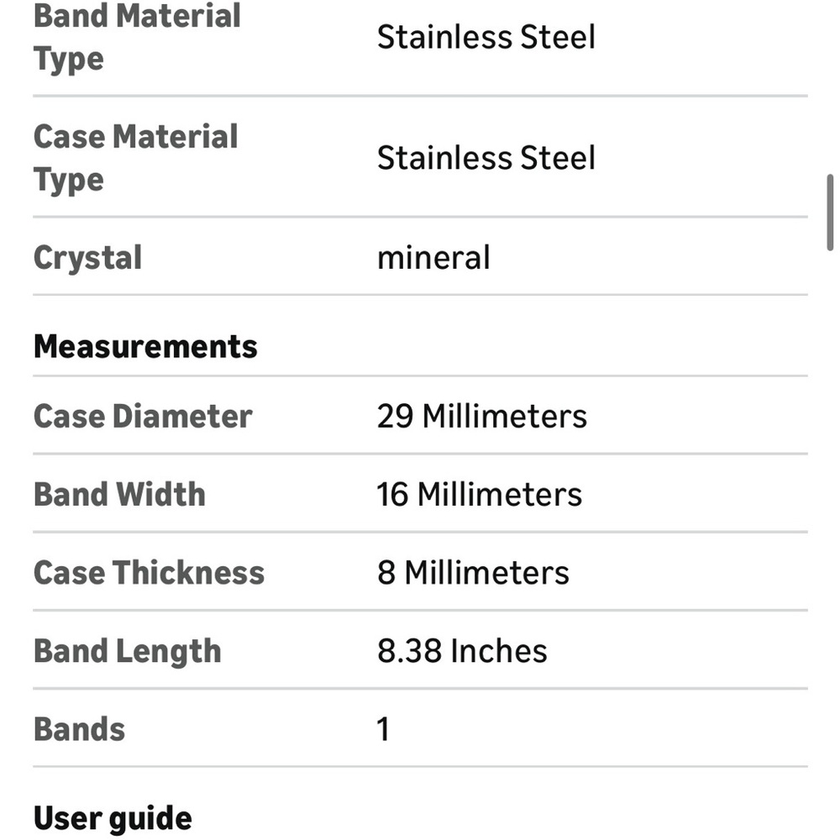Viewport: 840px width, 840px height.
Task: Click the Case Diameter label
Action: click(x=143, y=417)
